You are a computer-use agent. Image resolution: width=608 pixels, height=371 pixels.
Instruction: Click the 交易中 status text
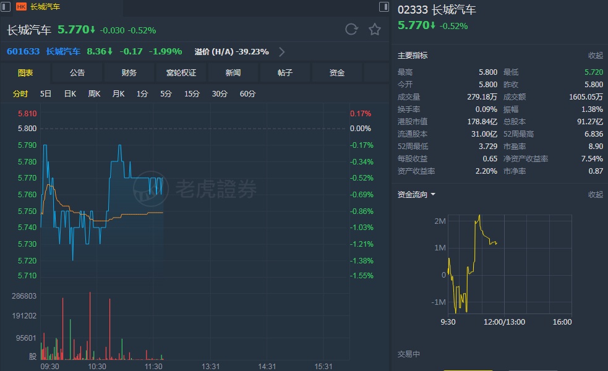click(x=409, y=354)
